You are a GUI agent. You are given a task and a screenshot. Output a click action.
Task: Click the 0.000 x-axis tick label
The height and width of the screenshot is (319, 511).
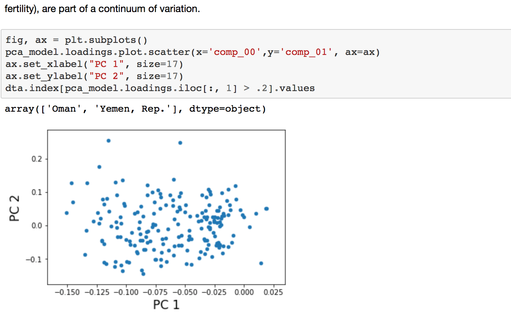pos(244,292)
